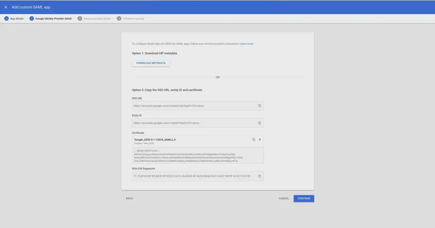435x228 pixels.
Task: Click the certificate text block
Action: coord(198,156)
